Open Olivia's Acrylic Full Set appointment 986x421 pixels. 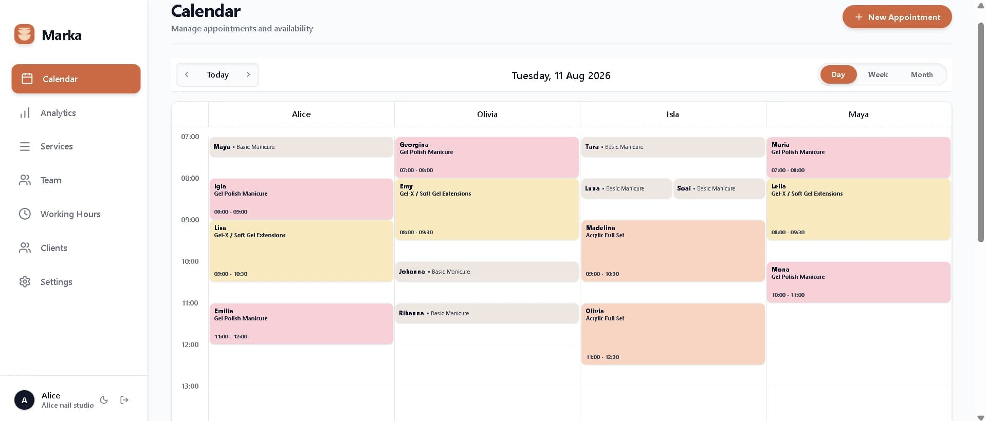pyautogui.click(x=673, y=334)
